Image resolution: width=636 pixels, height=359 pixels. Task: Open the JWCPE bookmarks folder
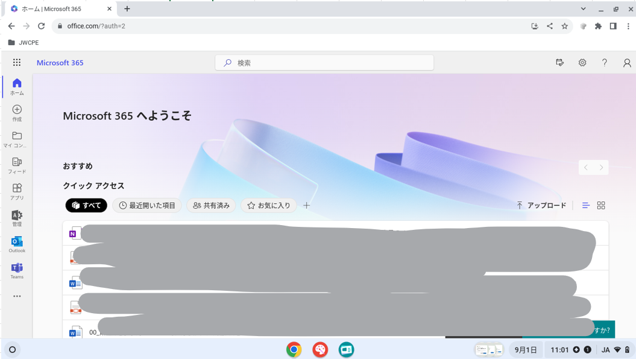pos(24,43)
